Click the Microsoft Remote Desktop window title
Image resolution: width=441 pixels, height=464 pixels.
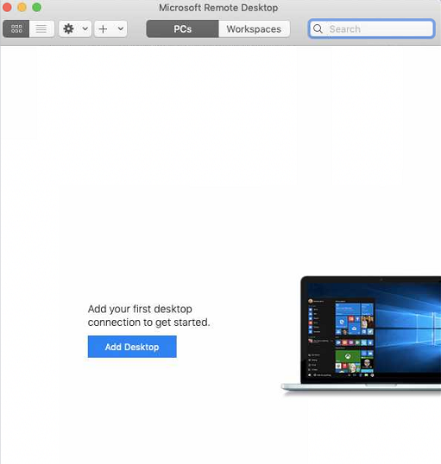(x=218, y=8)
